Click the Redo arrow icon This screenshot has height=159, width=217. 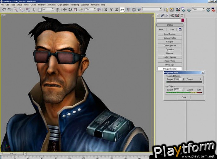10,10
